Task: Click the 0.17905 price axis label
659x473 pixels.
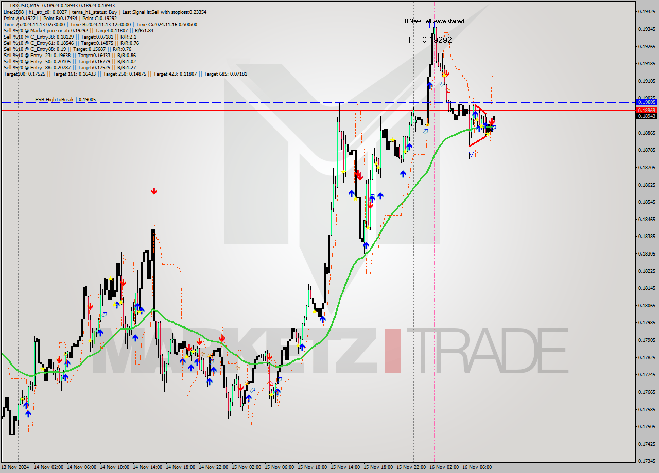Action: (647, 340)
